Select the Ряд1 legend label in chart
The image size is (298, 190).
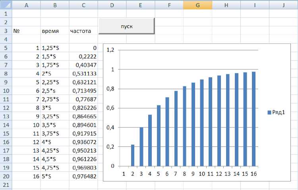[x=279, y=113]
